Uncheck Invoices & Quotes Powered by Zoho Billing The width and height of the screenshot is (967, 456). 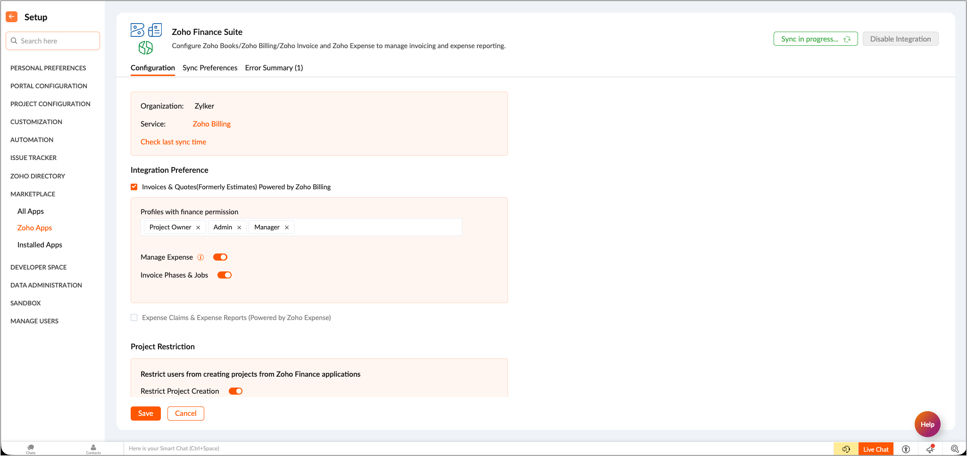click(x=134, y=187)
